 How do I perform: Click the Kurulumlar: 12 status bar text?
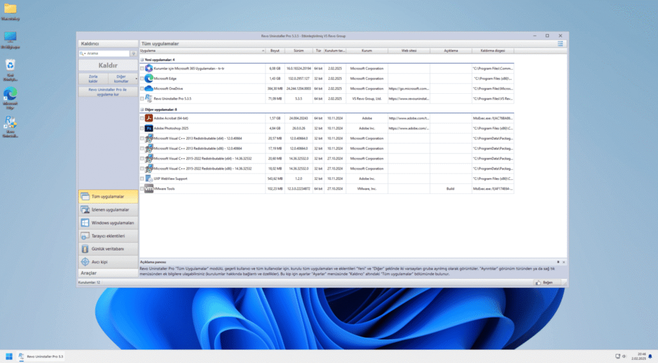click(89, 283)
